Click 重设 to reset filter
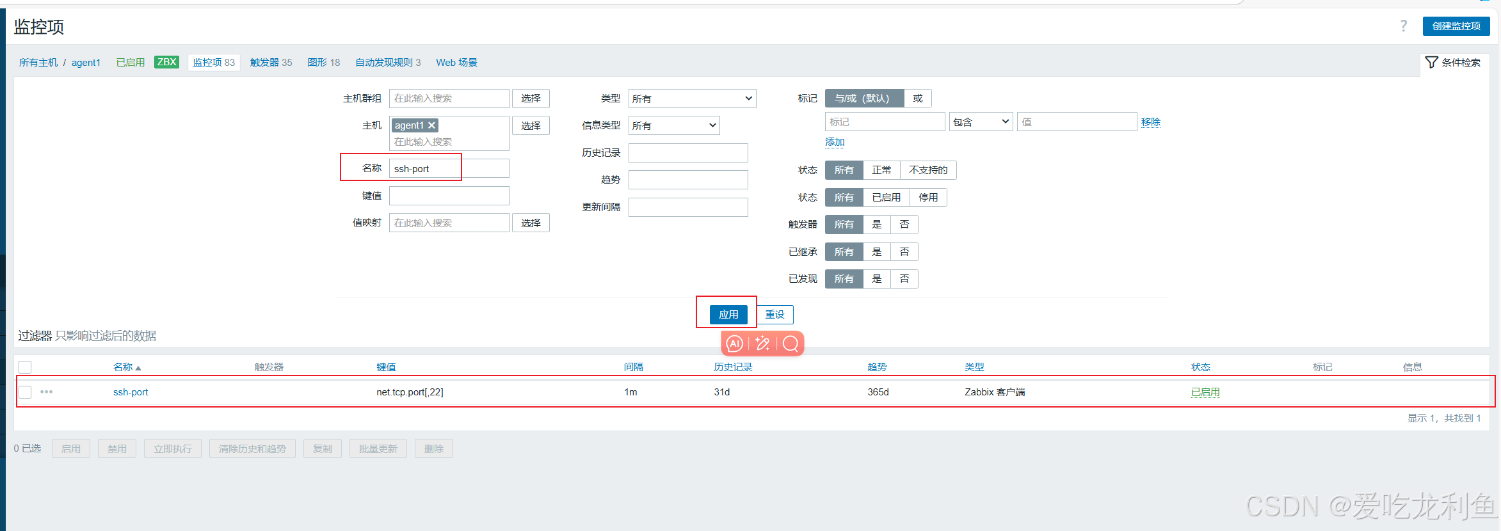Image resolution: width=1501 pixels, height=531 pixels. pos(775,314)
